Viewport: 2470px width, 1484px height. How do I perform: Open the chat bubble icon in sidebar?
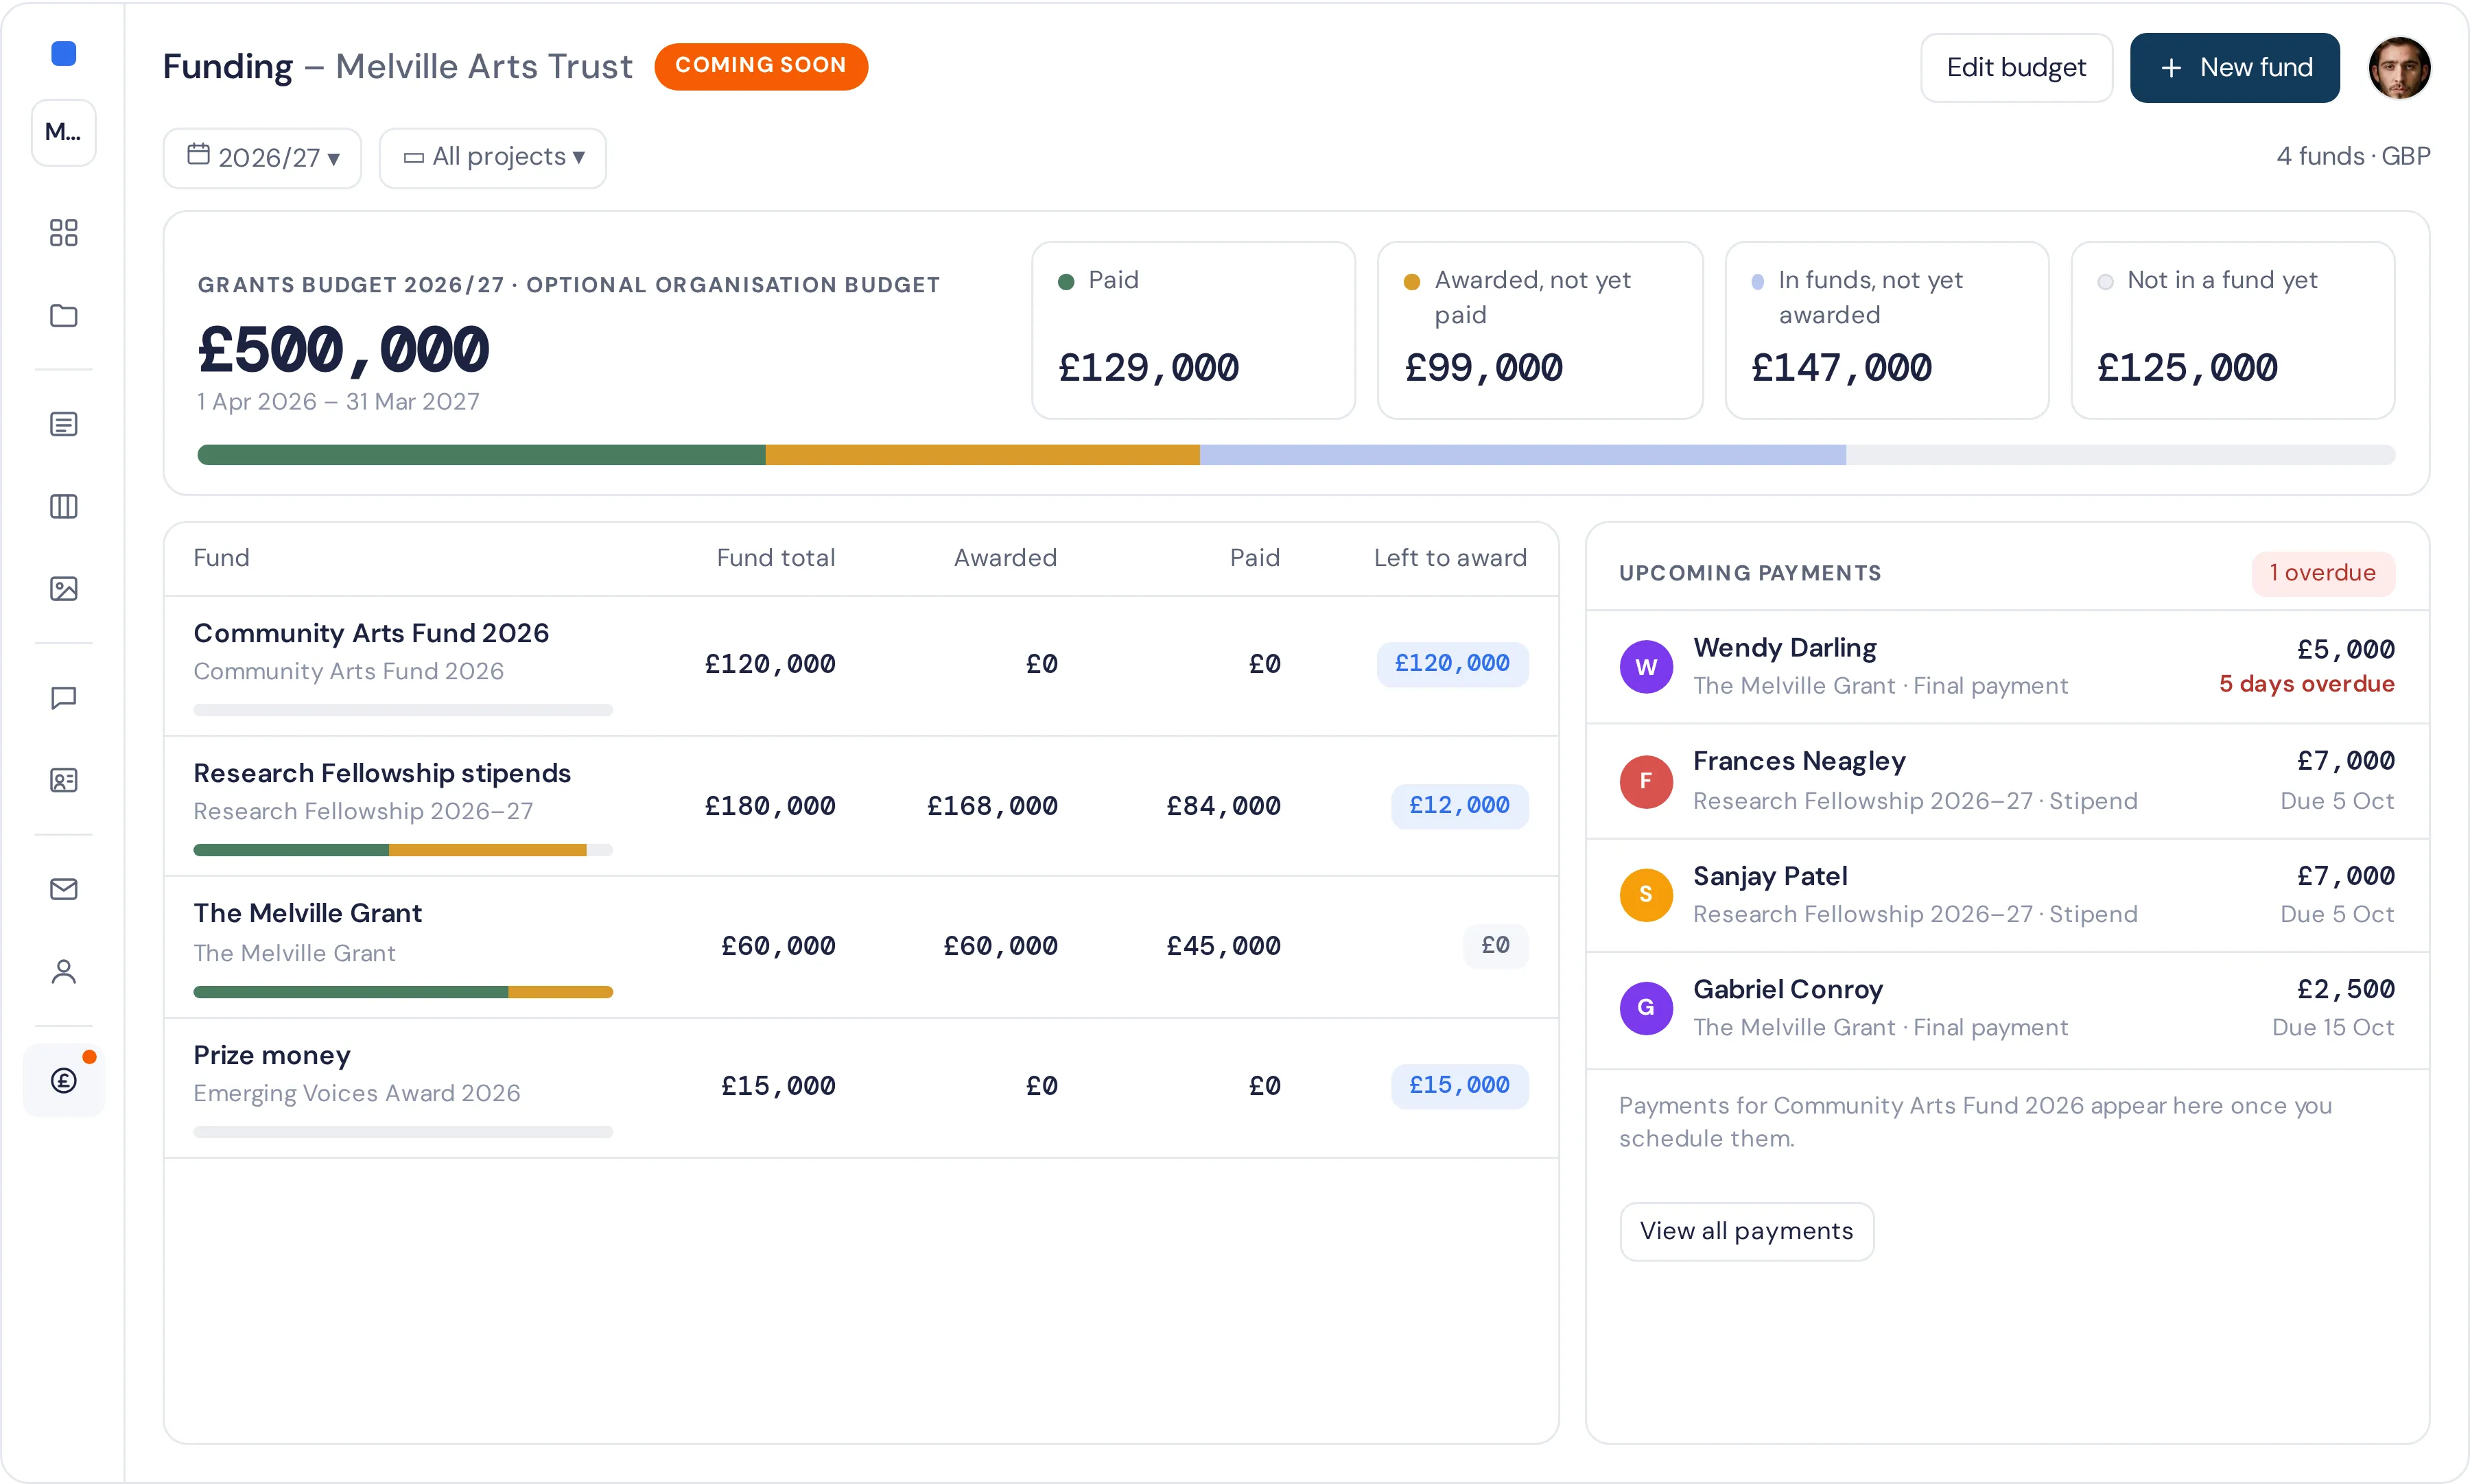click(x=63, y=697)
